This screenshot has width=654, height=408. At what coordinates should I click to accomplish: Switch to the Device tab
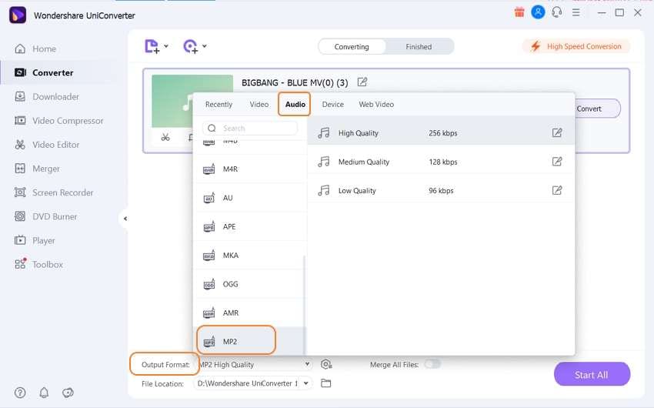(x=333, y=104)
